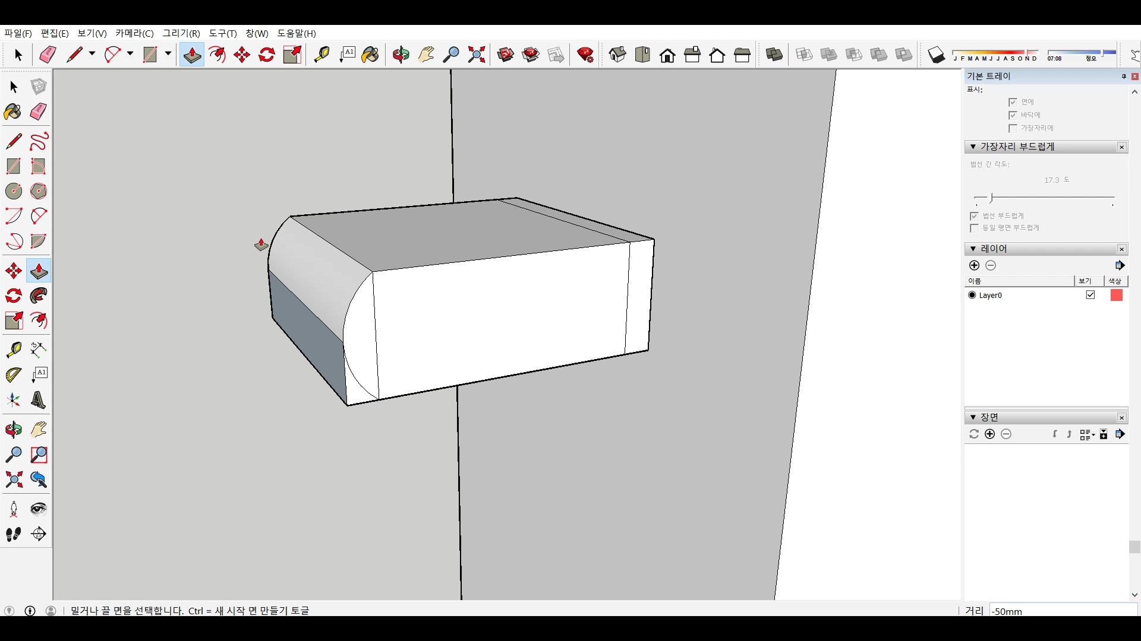Toggle the smooth normals checkbox
The height and width of the screenshot is (641, 1141).
point(974,216)
